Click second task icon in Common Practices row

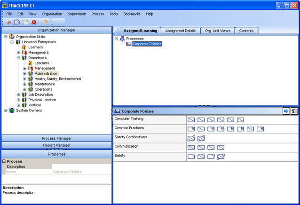[x=201, y=129]
